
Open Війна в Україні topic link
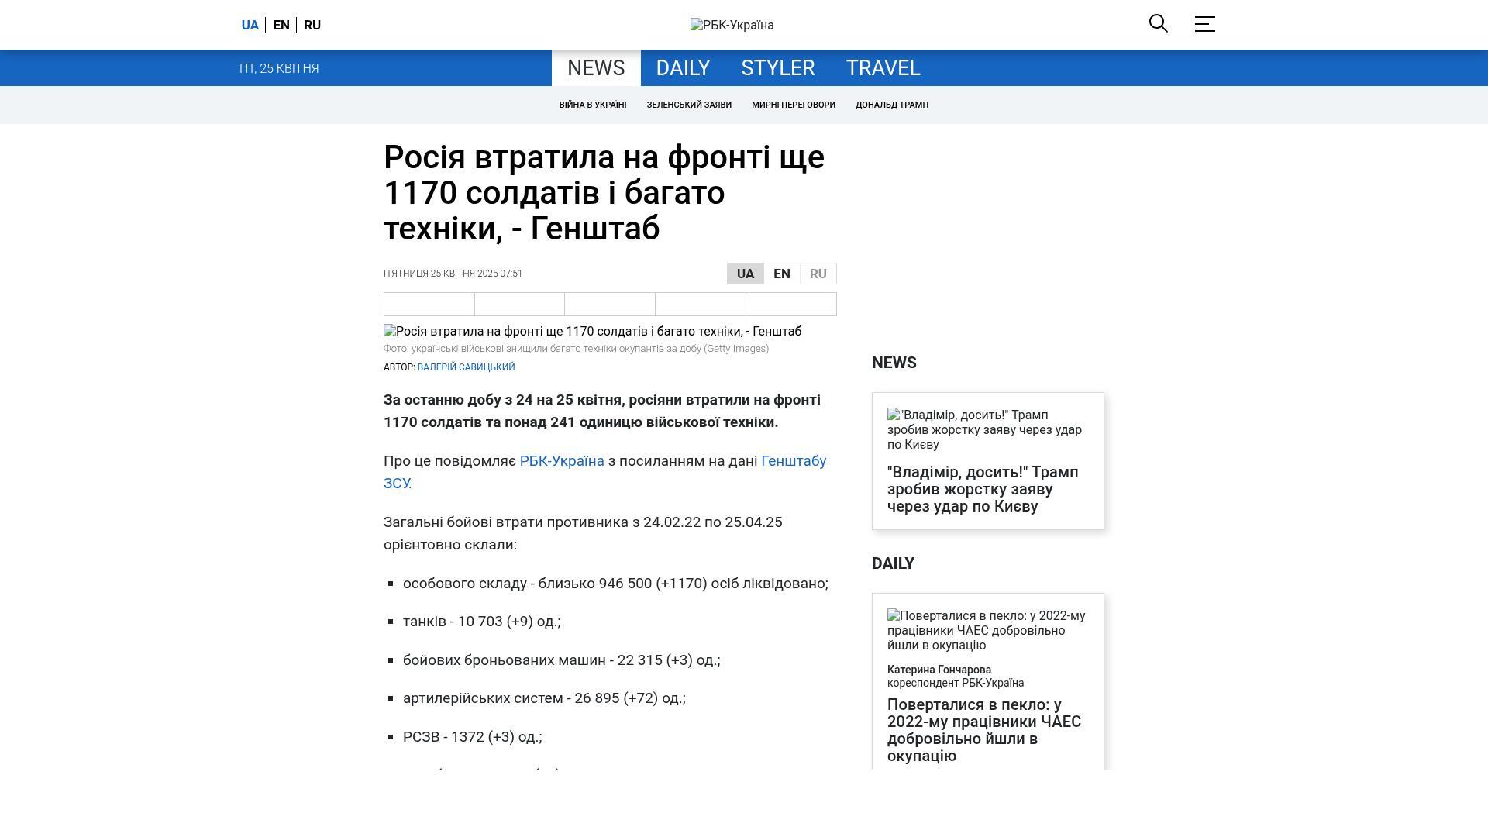coord(592,105)
